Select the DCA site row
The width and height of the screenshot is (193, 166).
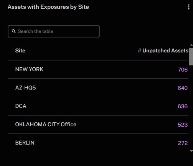tap(98, 106)
